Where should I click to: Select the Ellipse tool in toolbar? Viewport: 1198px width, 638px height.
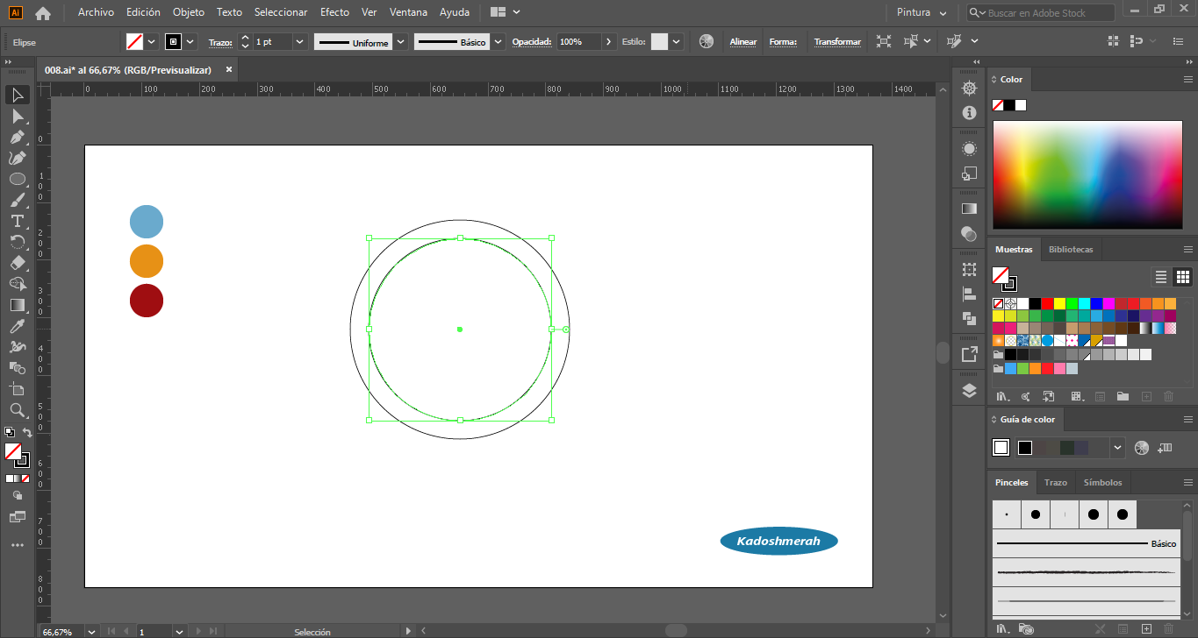point(18,179)
